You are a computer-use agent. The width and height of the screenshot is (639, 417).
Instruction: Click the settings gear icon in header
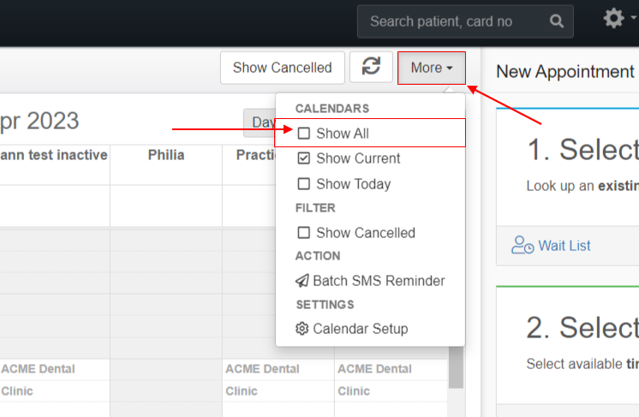coord(614,18)
